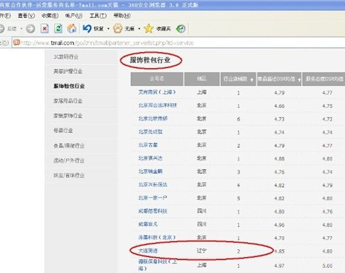Open the 收藏夹 favorites star icon
The height and width of the screenshot is (273, 345).
tap(149, 29)
